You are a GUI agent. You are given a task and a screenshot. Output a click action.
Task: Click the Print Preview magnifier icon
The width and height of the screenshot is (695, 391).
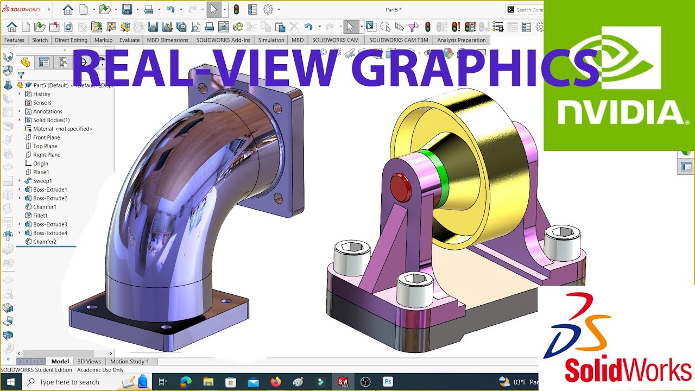[x=195, y=27]
